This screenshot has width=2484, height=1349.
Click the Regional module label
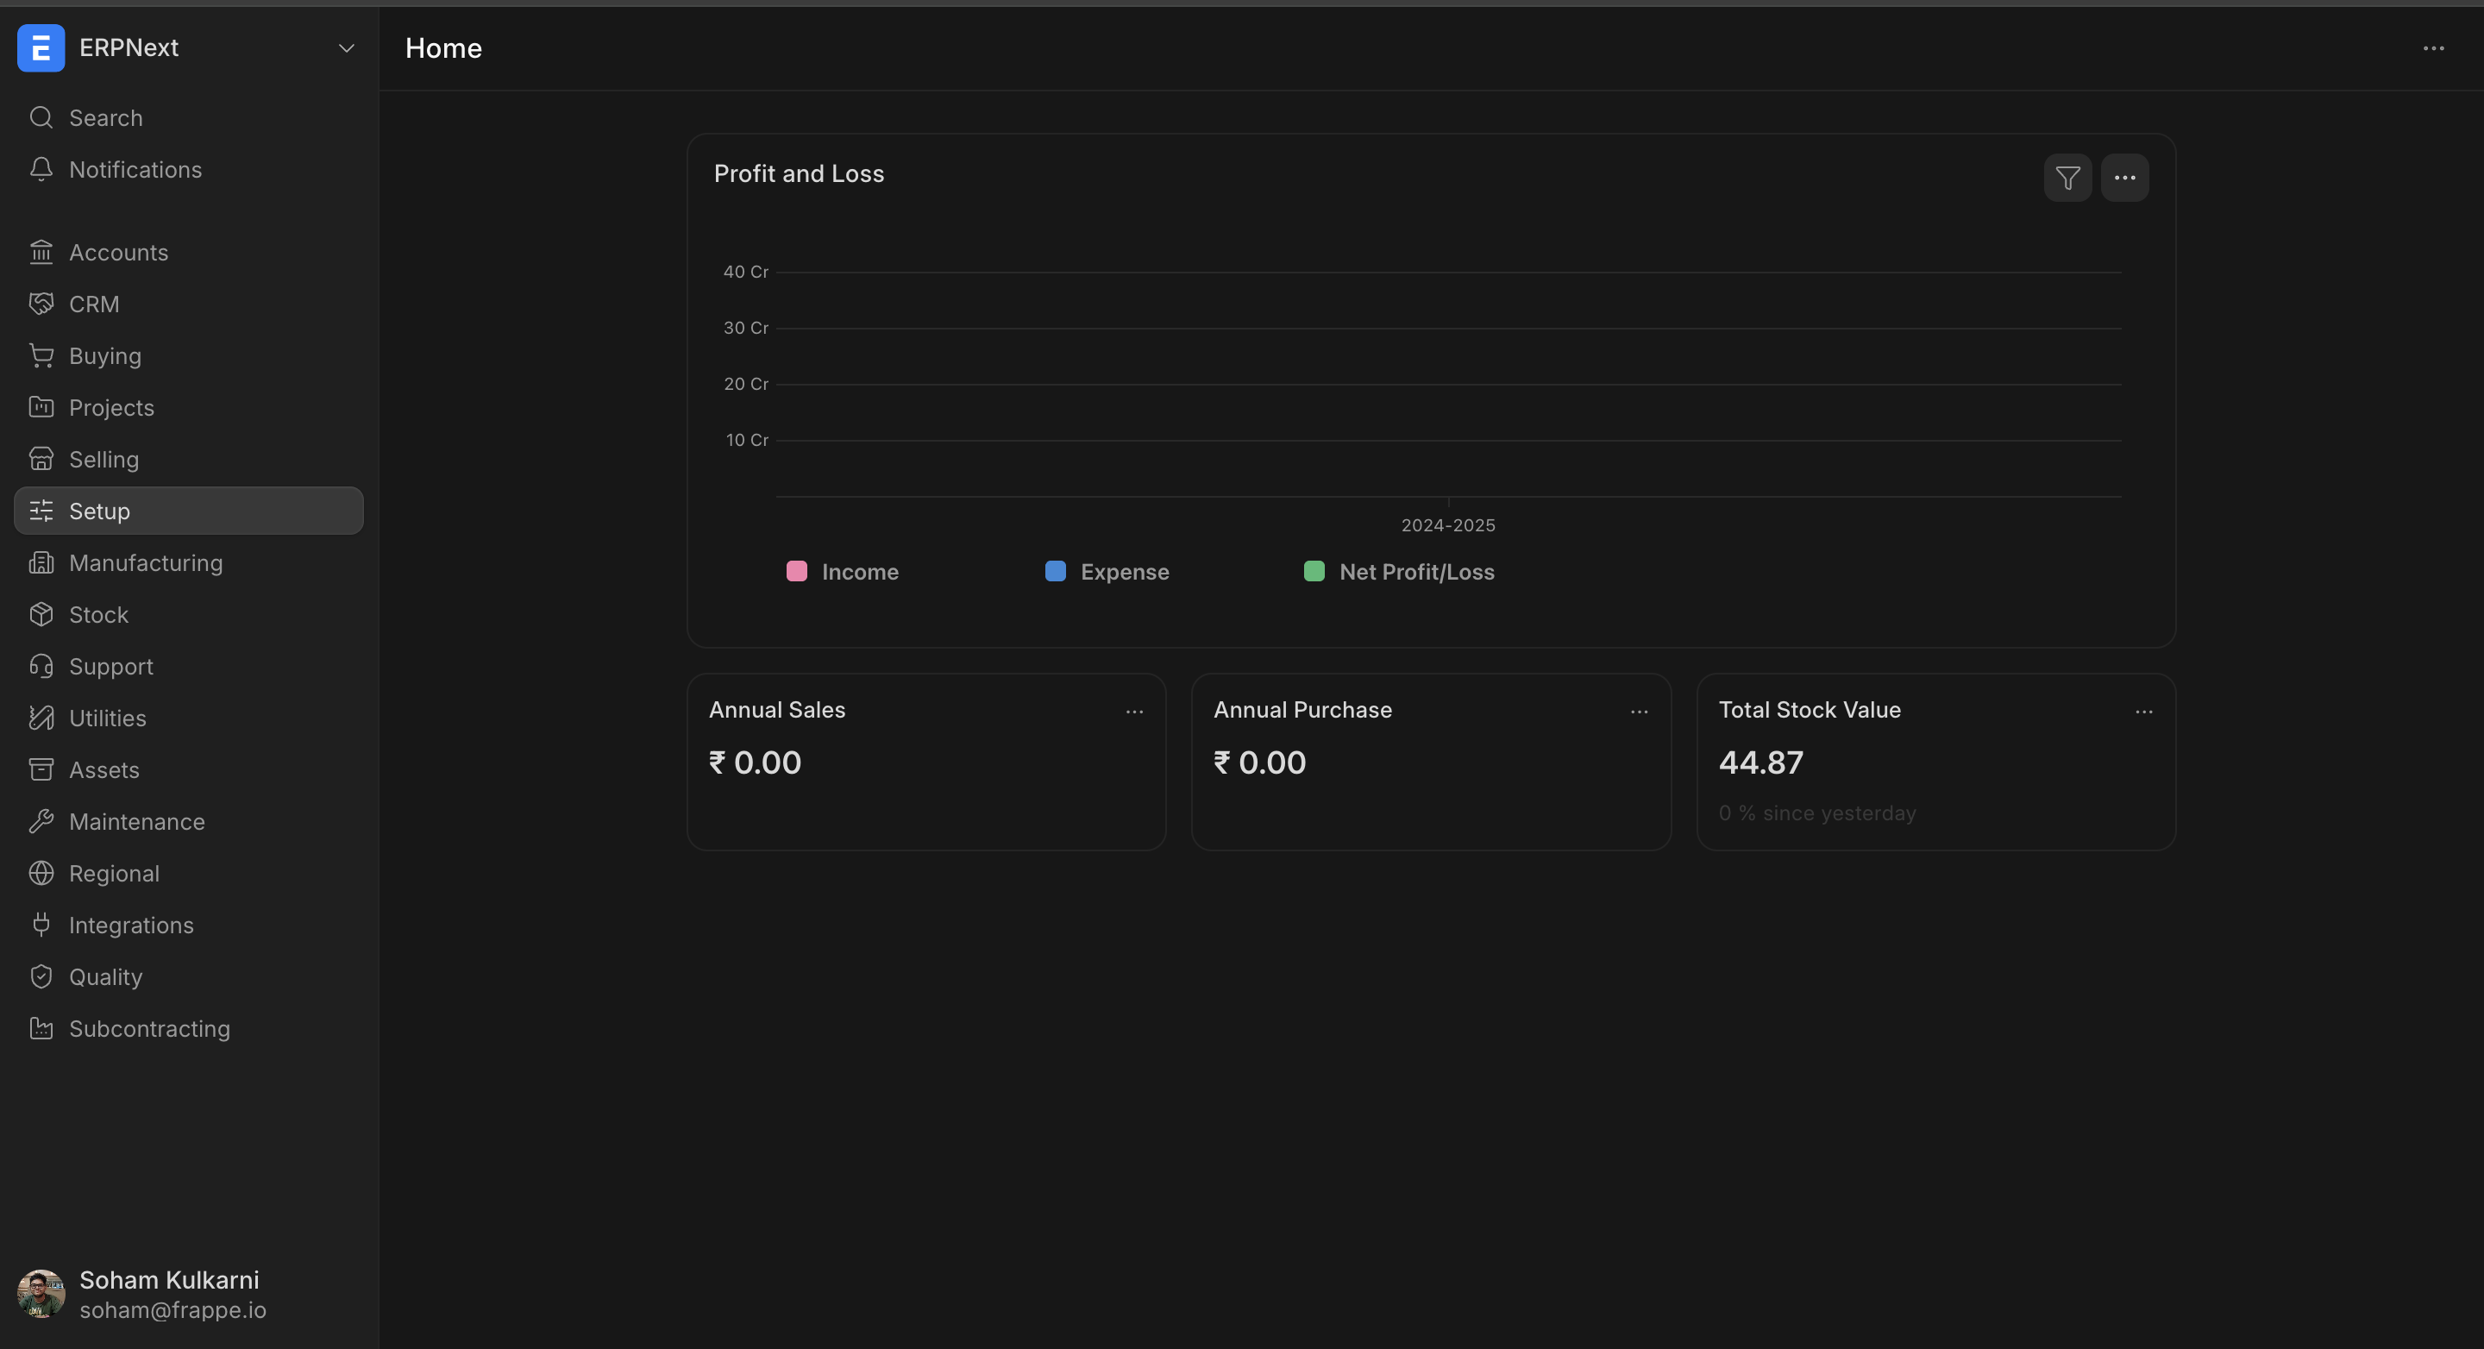click(x=115, y=874)
